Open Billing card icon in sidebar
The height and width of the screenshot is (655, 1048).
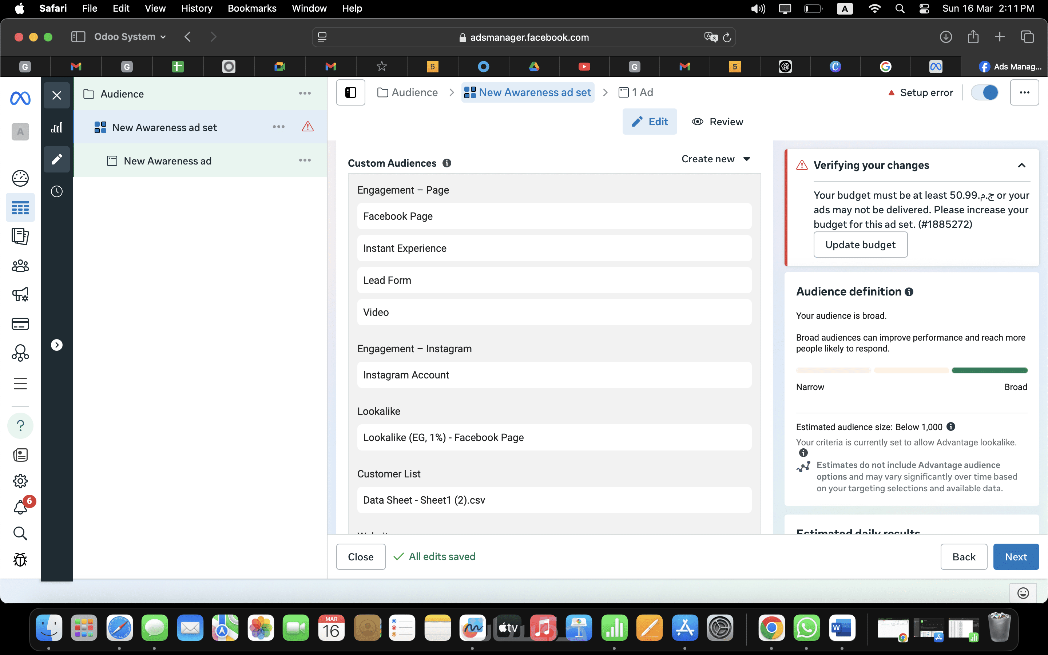point(20,323)
